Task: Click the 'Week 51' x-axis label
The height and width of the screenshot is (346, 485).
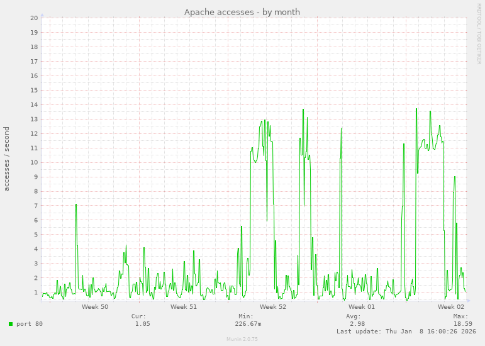Action: (184, 307)
